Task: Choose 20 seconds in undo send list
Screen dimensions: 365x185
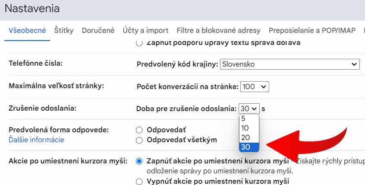Action: (249, 137)
